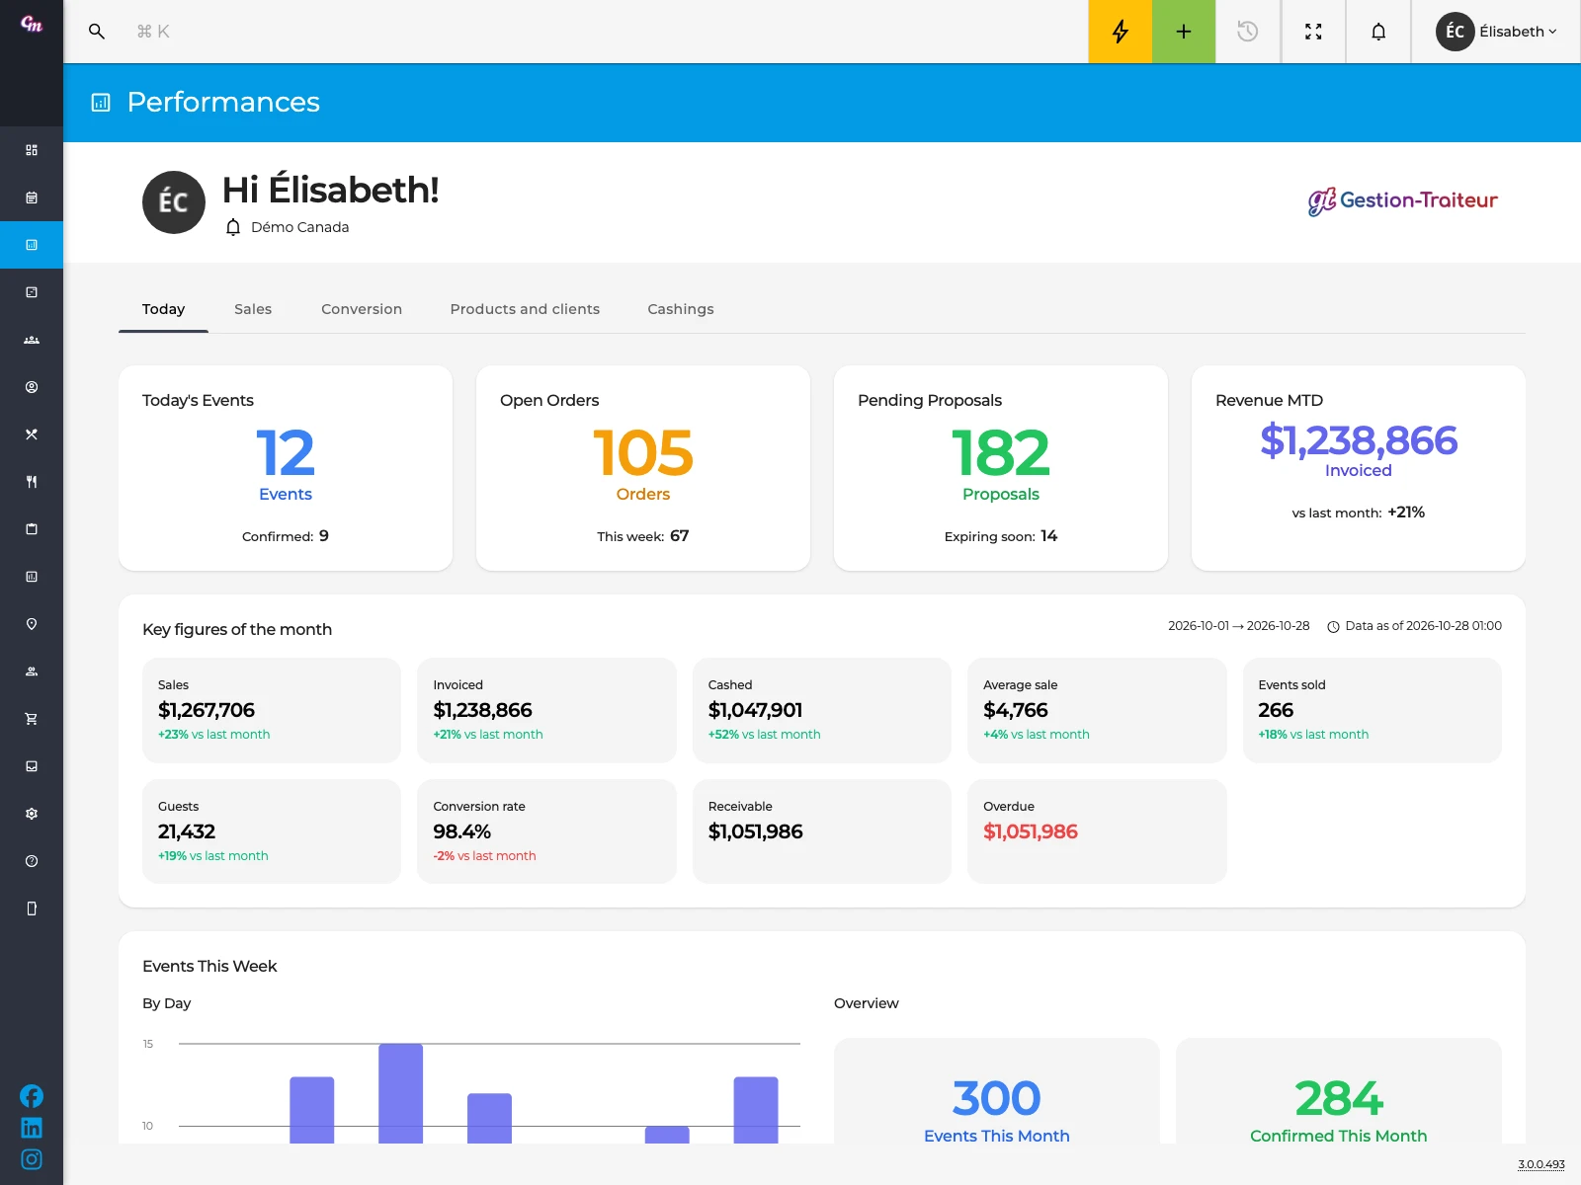Screen dimensions: 1581x1185
Task: Click the 300 Events This Month tile
Action: coord(997,1091)
